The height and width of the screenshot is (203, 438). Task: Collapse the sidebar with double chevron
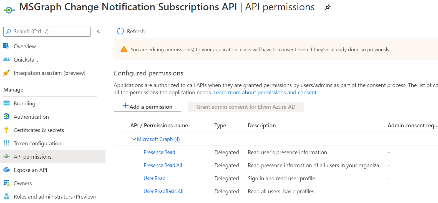point(99,32)
